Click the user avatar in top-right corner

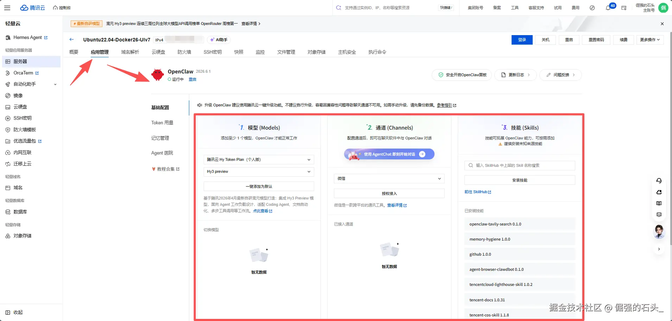(x=663, y=8)
